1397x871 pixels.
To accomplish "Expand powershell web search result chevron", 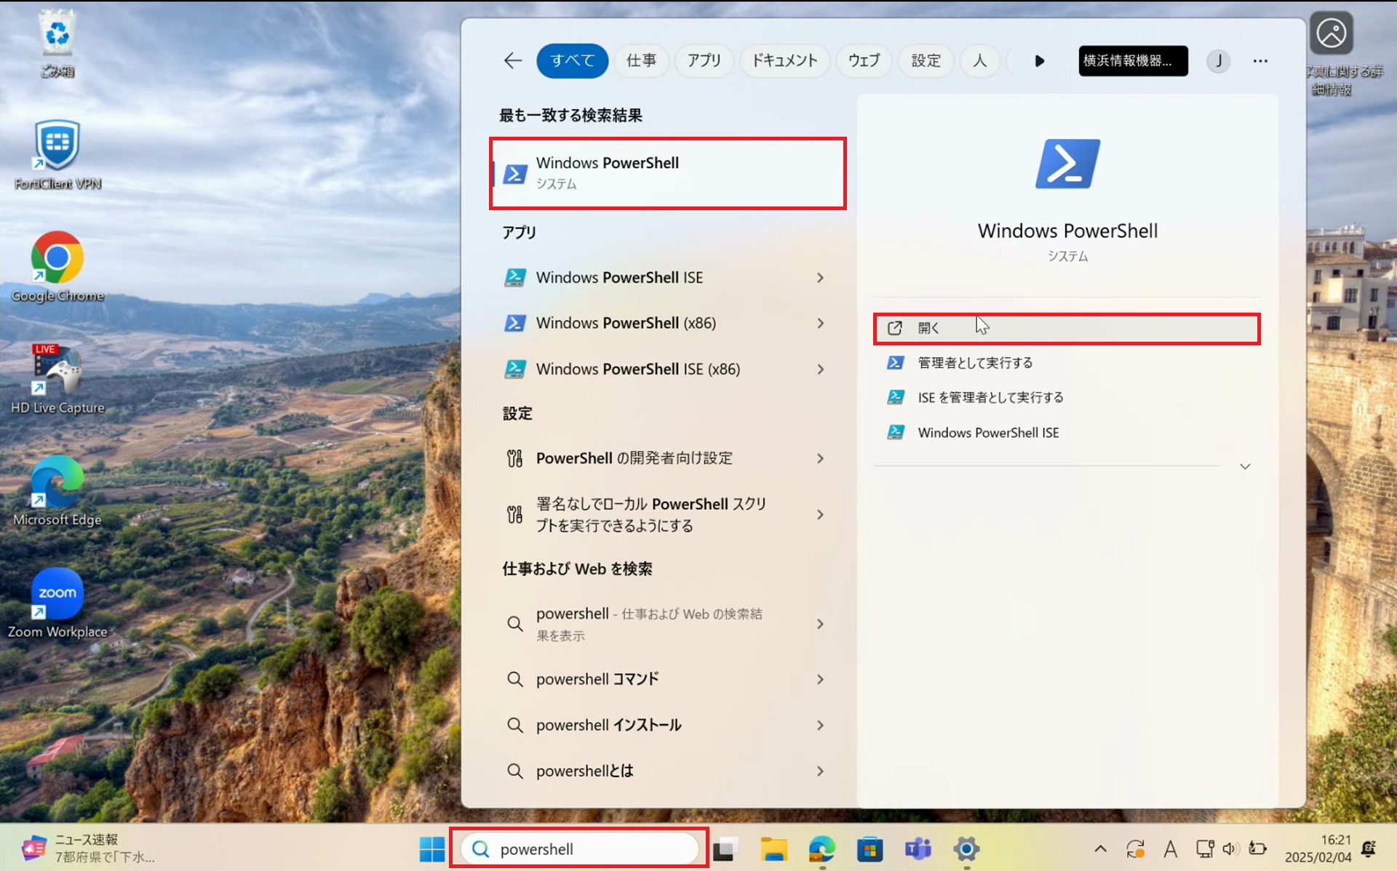I will click(820, 624).
